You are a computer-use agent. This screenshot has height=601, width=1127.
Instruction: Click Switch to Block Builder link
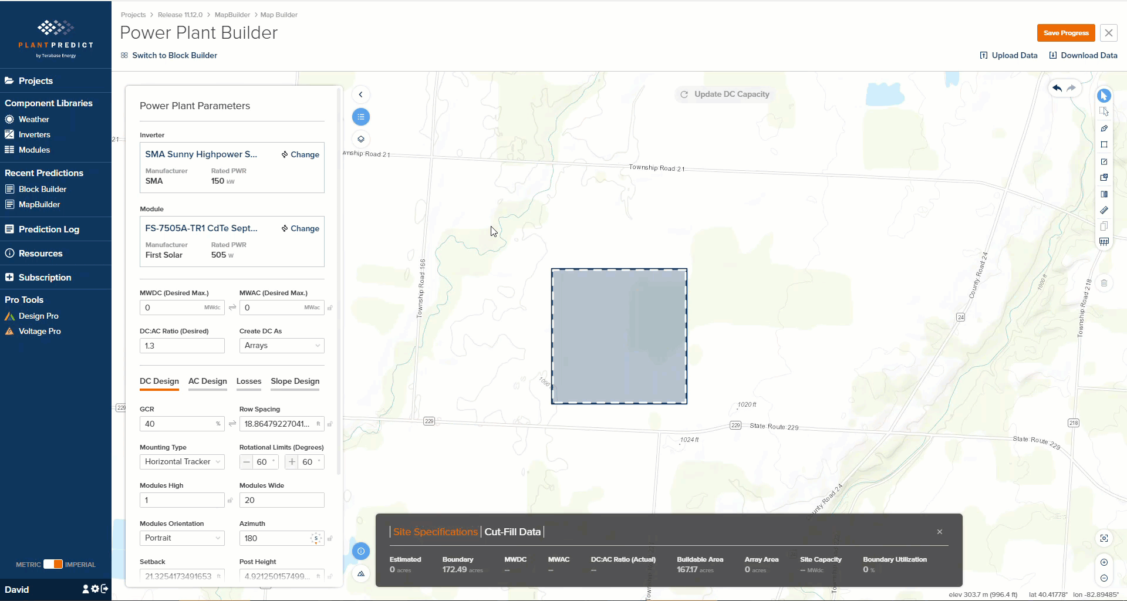pyautogui.click(x=169, y=55)
